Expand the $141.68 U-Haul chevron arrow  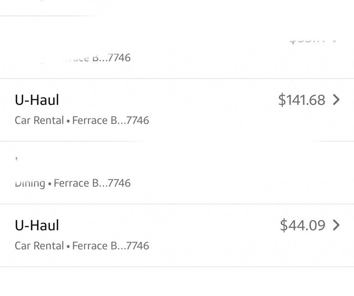click(x=336, y=100)
